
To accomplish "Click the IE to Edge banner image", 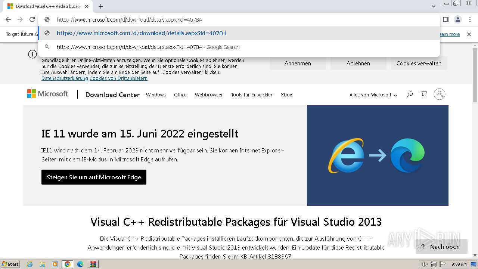I will [x=378, y=155].
